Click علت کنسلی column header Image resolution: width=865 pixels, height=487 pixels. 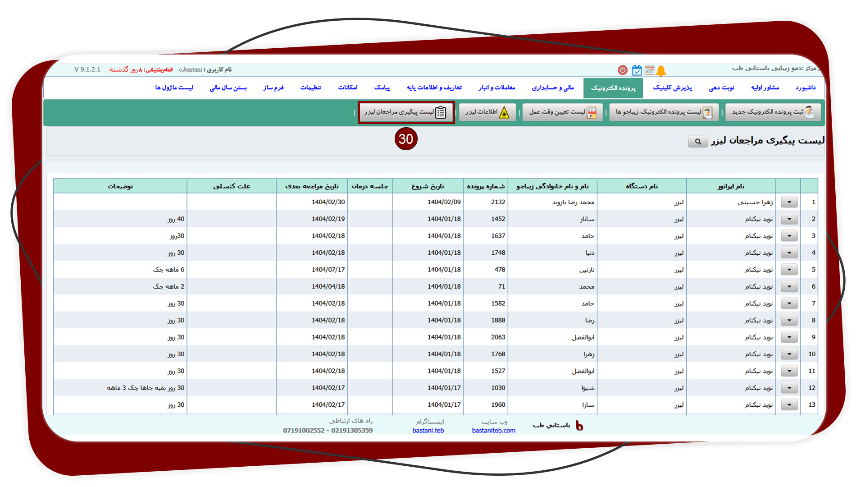(232, 186)
